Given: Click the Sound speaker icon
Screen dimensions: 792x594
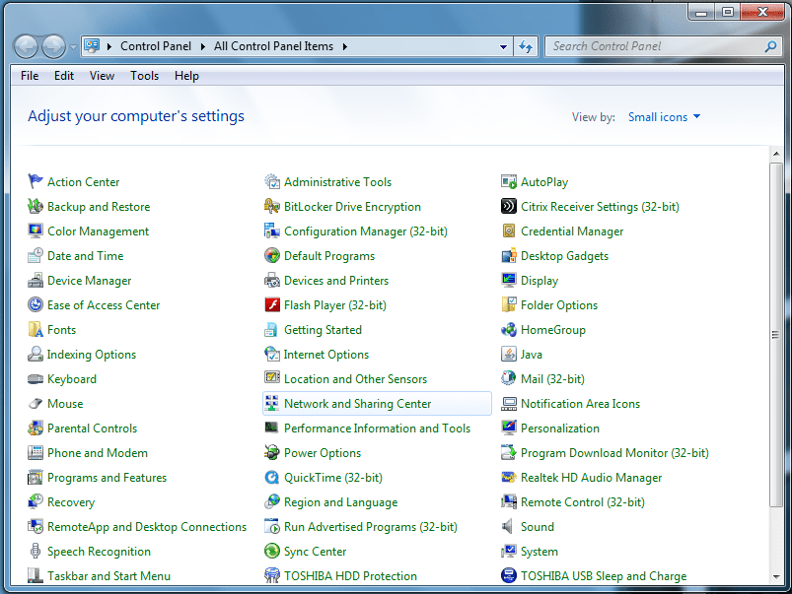Looking at the screenshot, I should pyautogui.click(x=508, y=526).
